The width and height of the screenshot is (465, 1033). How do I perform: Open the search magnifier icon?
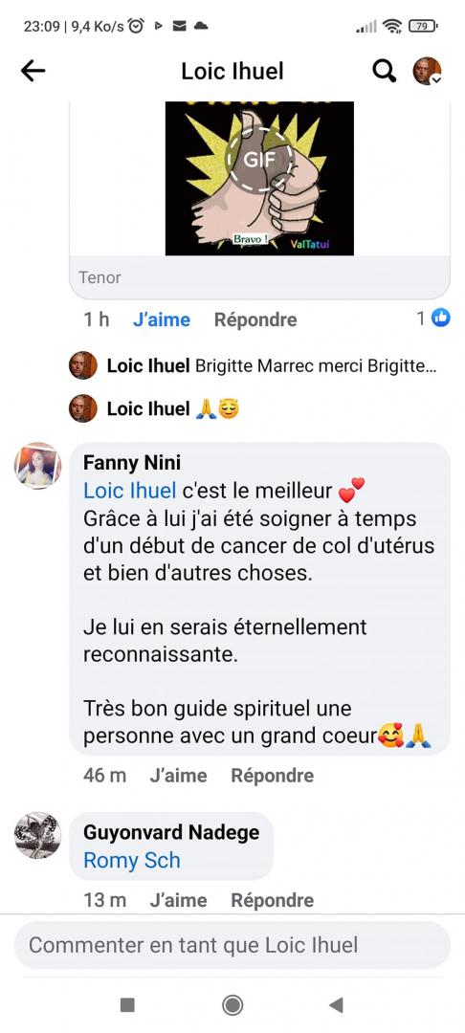pyautogui.click(x=384, y=71)
